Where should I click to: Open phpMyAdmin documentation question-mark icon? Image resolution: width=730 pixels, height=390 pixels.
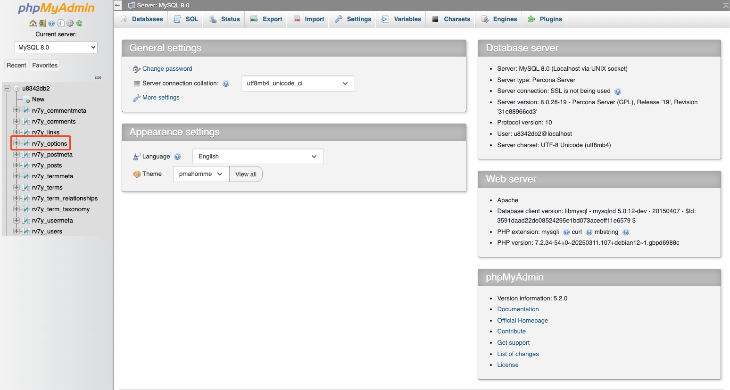click(x=51, y=23)
